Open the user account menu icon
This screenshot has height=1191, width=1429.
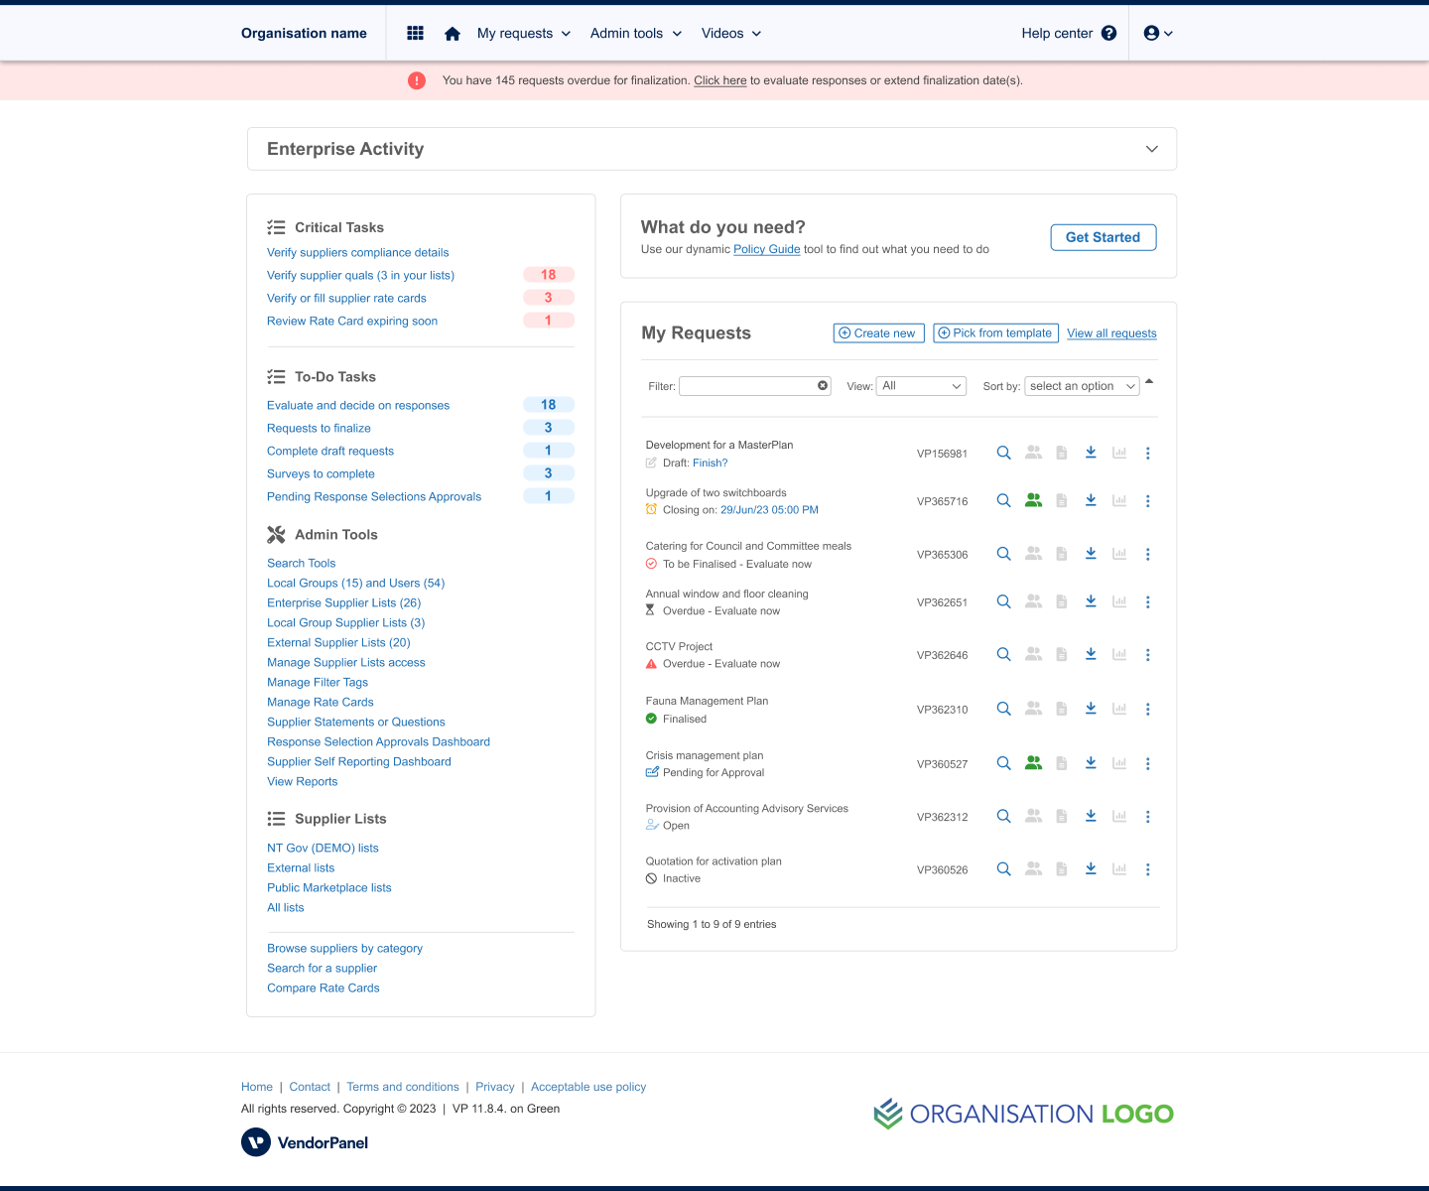click(1158, 33)
